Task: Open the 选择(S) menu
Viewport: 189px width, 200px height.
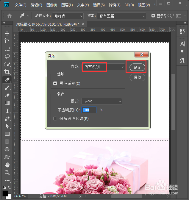Action: [99, 5]
